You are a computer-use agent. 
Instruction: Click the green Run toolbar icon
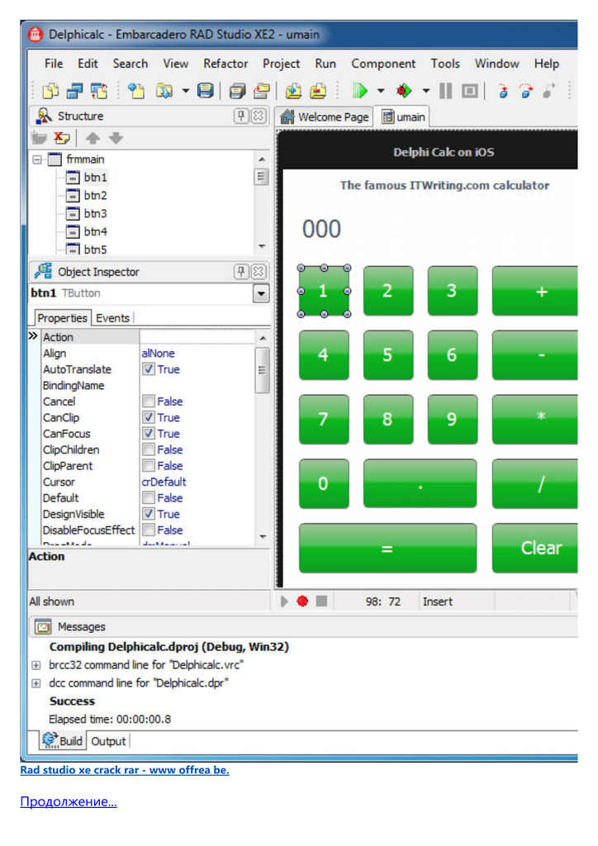359,90
